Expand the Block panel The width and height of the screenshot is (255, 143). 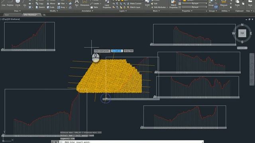156,11
